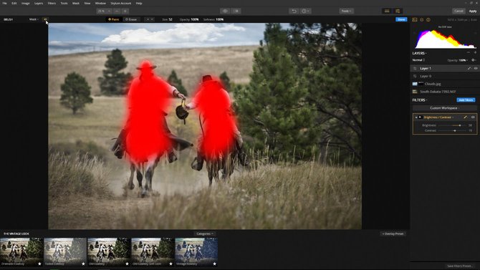This screenshot has width=480, height=270.
Task: Click the Undo arrow icon
Action: (x=294, y=11)
